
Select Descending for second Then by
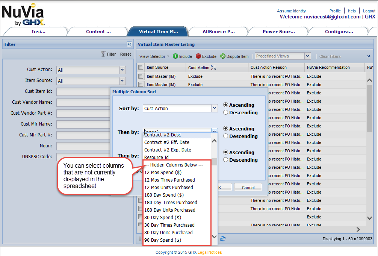point(226,159)
